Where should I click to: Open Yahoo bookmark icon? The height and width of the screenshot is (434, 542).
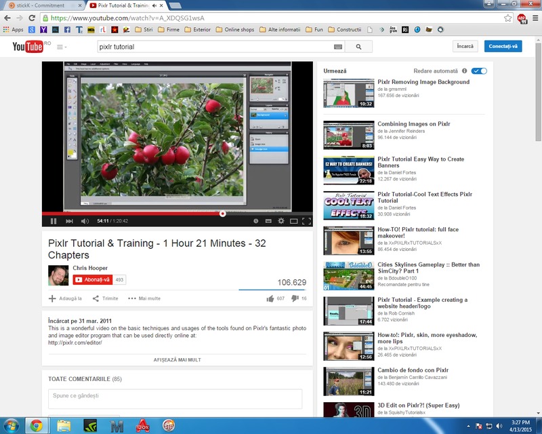pos(43,30)
